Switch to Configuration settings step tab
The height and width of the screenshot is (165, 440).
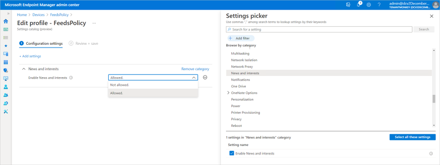click(x=41, y=43)
